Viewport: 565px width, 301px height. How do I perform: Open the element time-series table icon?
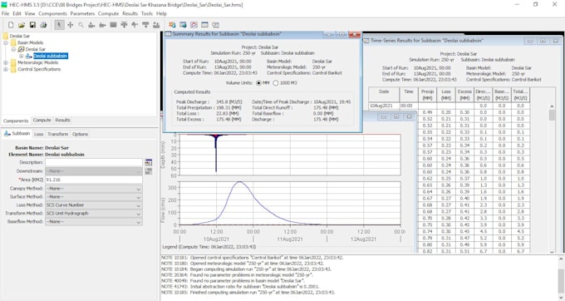coord(215,25)
